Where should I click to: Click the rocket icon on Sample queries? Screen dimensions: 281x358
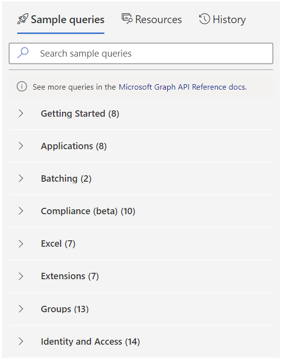click(23, 19)
